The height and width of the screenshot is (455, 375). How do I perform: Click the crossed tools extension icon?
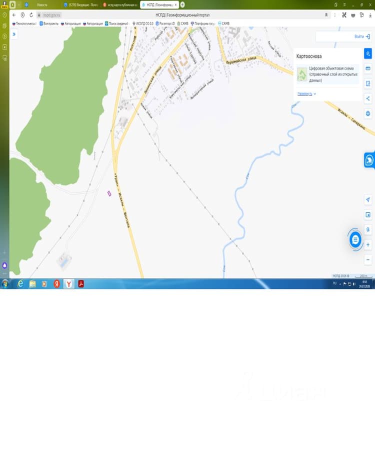coord(344,15)
